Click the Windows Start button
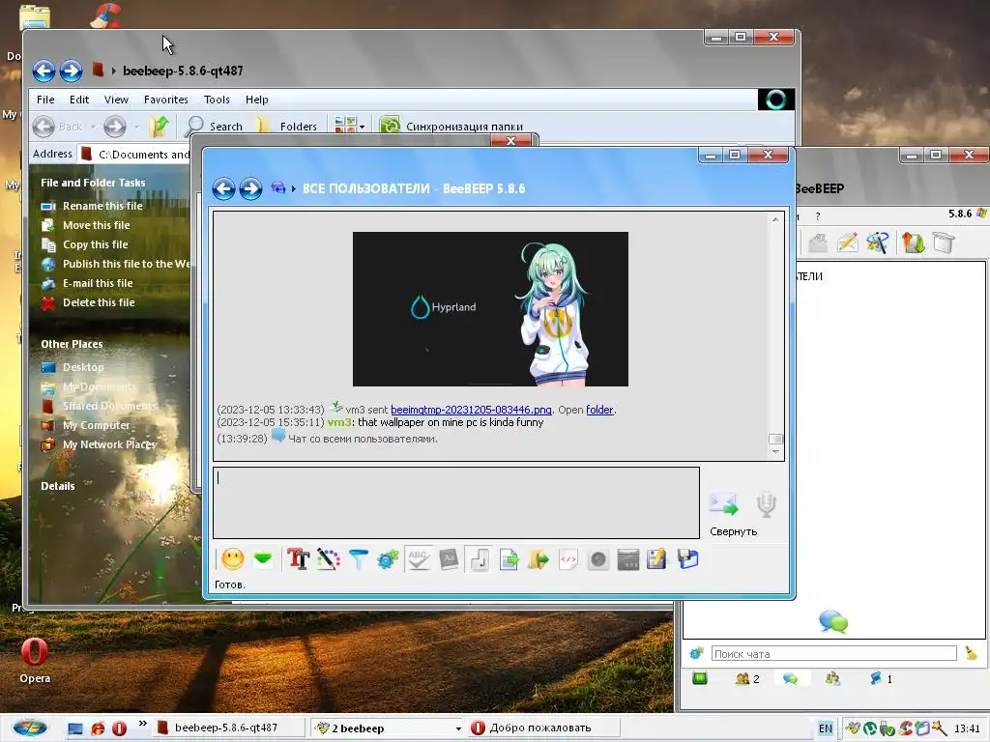 point(30,728)
